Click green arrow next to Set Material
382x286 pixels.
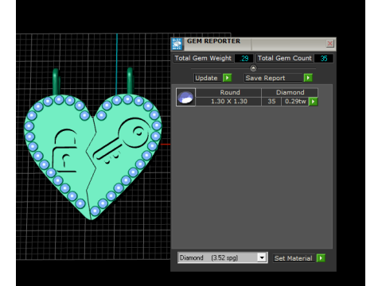click(321, 258)
